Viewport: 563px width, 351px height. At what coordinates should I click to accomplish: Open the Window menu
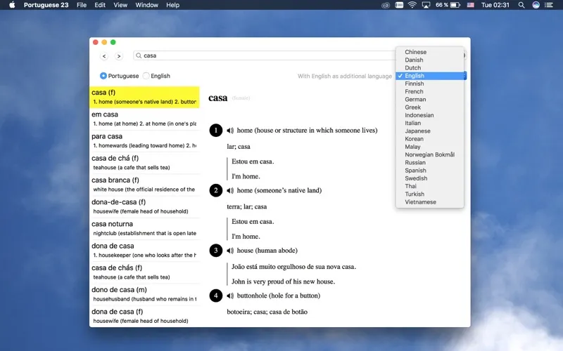pos(146,5)
